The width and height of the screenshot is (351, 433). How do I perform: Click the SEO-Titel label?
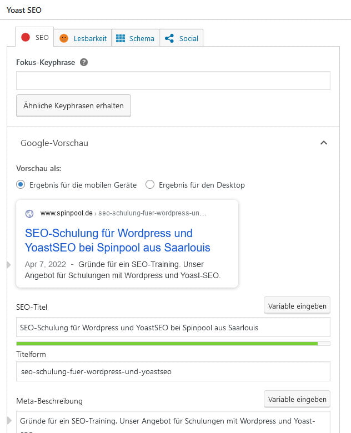32,307
